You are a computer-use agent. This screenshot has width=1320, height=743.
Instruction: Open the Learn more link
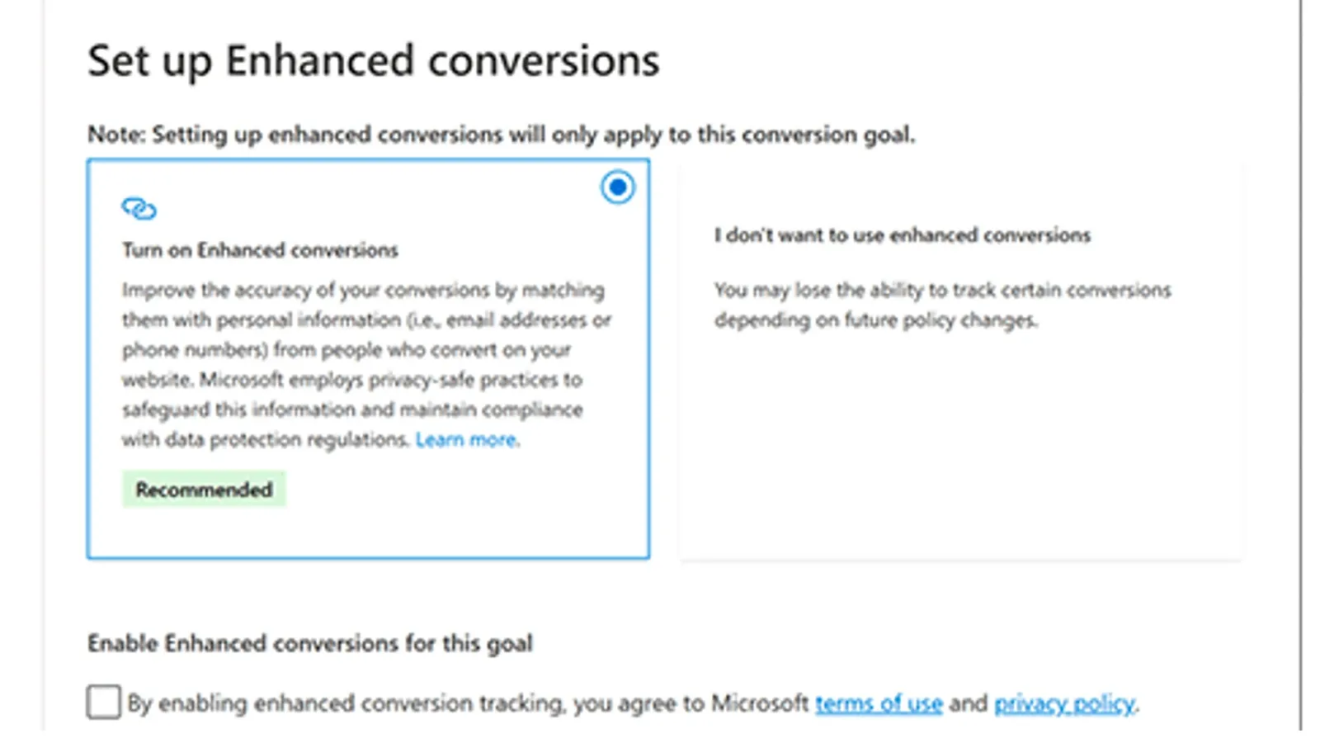[466, 439]
